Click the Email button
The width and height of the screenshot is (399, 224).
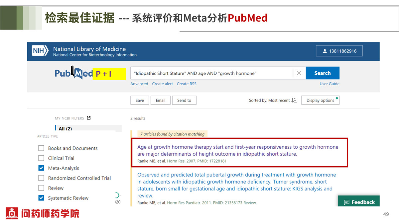161,100
